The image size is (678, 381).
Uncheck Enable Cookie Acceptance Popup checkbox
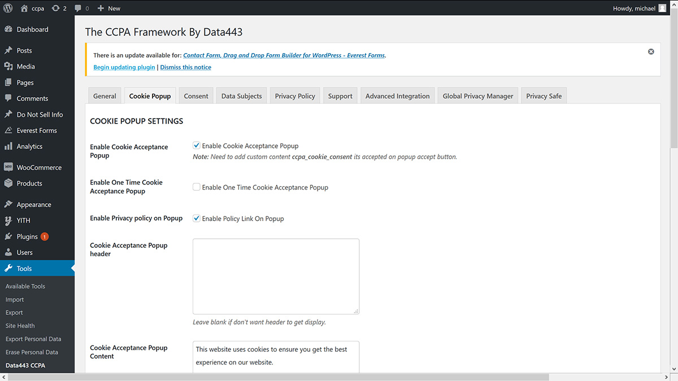pyautogui.click(x=197, y=146)
